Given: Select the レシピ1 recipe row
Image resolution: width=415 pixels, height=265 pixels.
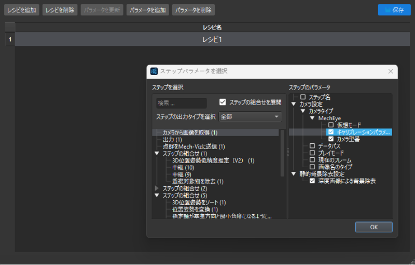Looking at the screenshot, I should click(212, 39).
